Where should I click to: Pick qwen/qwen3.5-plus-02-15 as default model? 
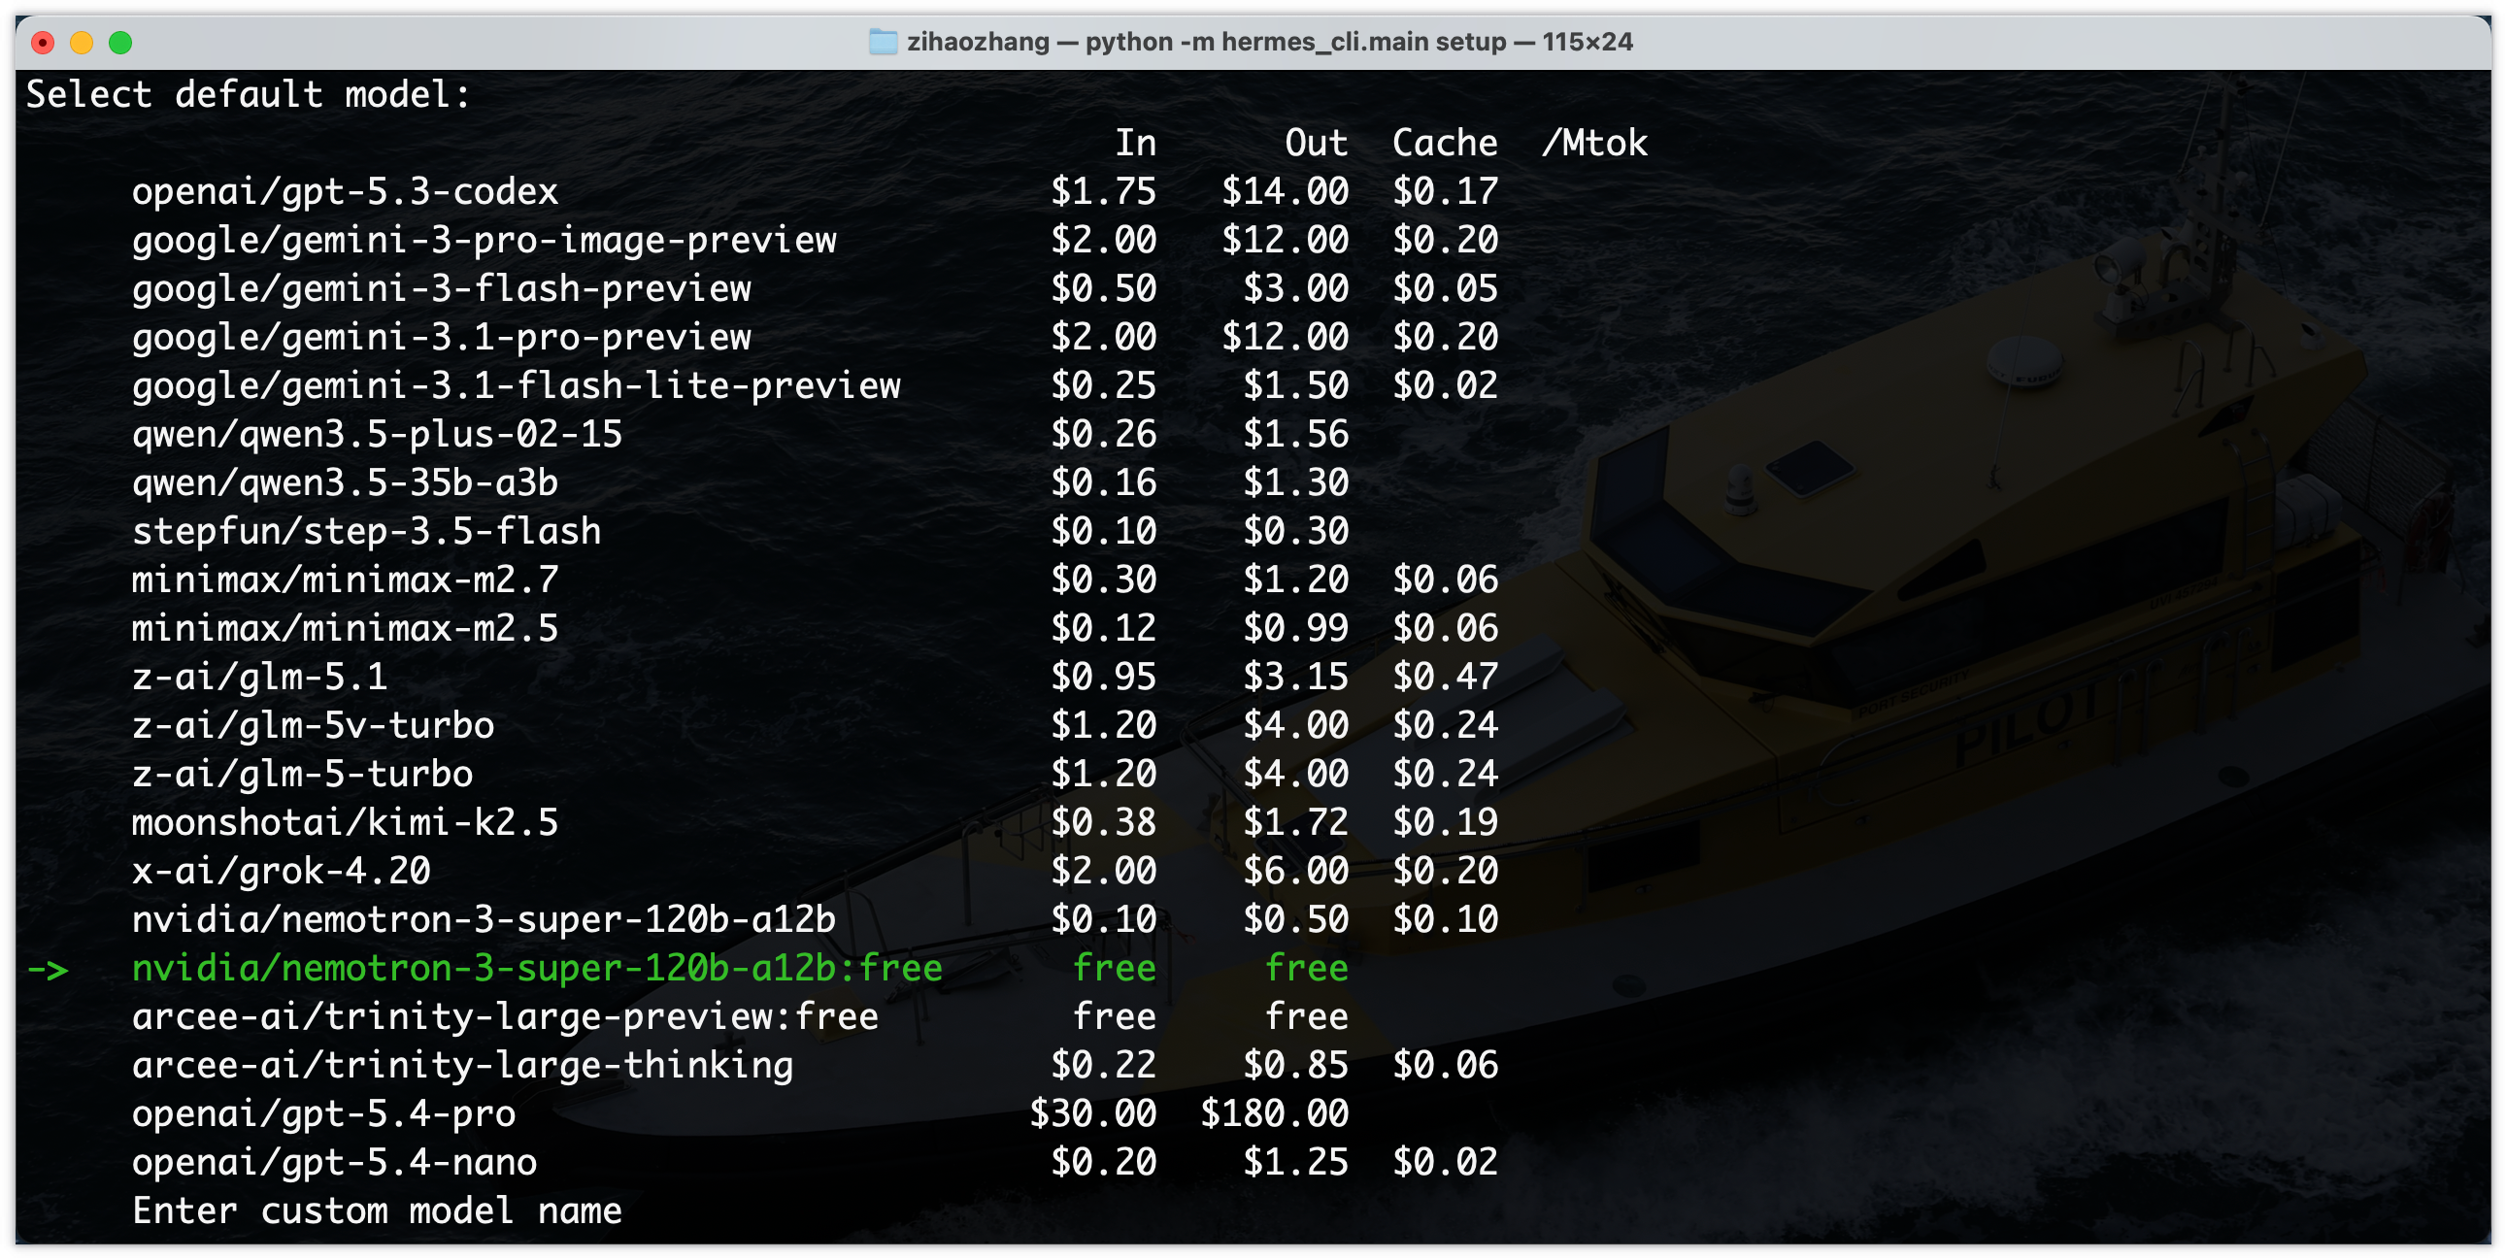pos(377,435)
